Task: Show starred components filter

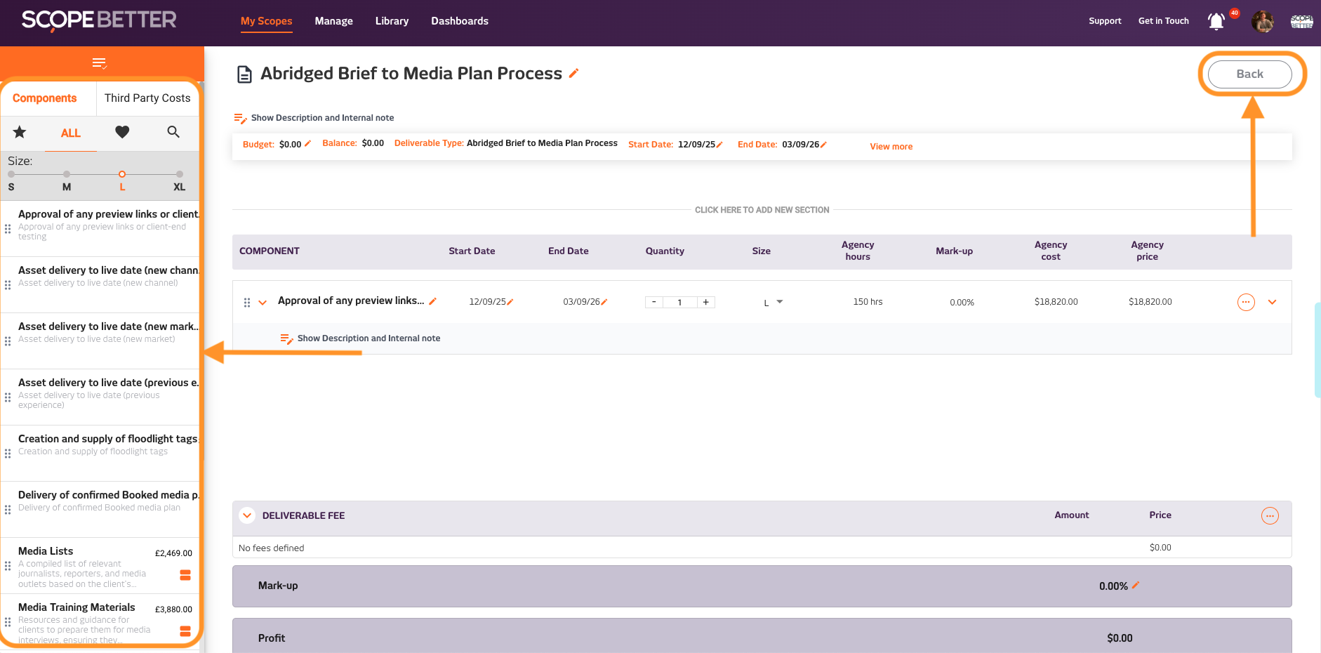Action: coord(20,132)
